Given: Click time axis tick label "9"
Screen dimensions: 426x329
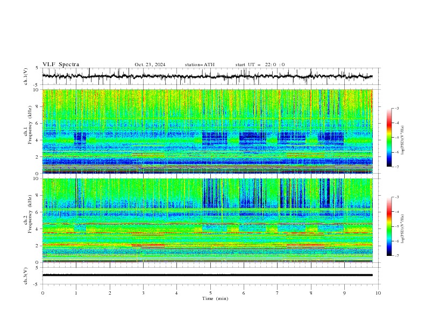Looking at the screenshot, I should click(344, 293).
